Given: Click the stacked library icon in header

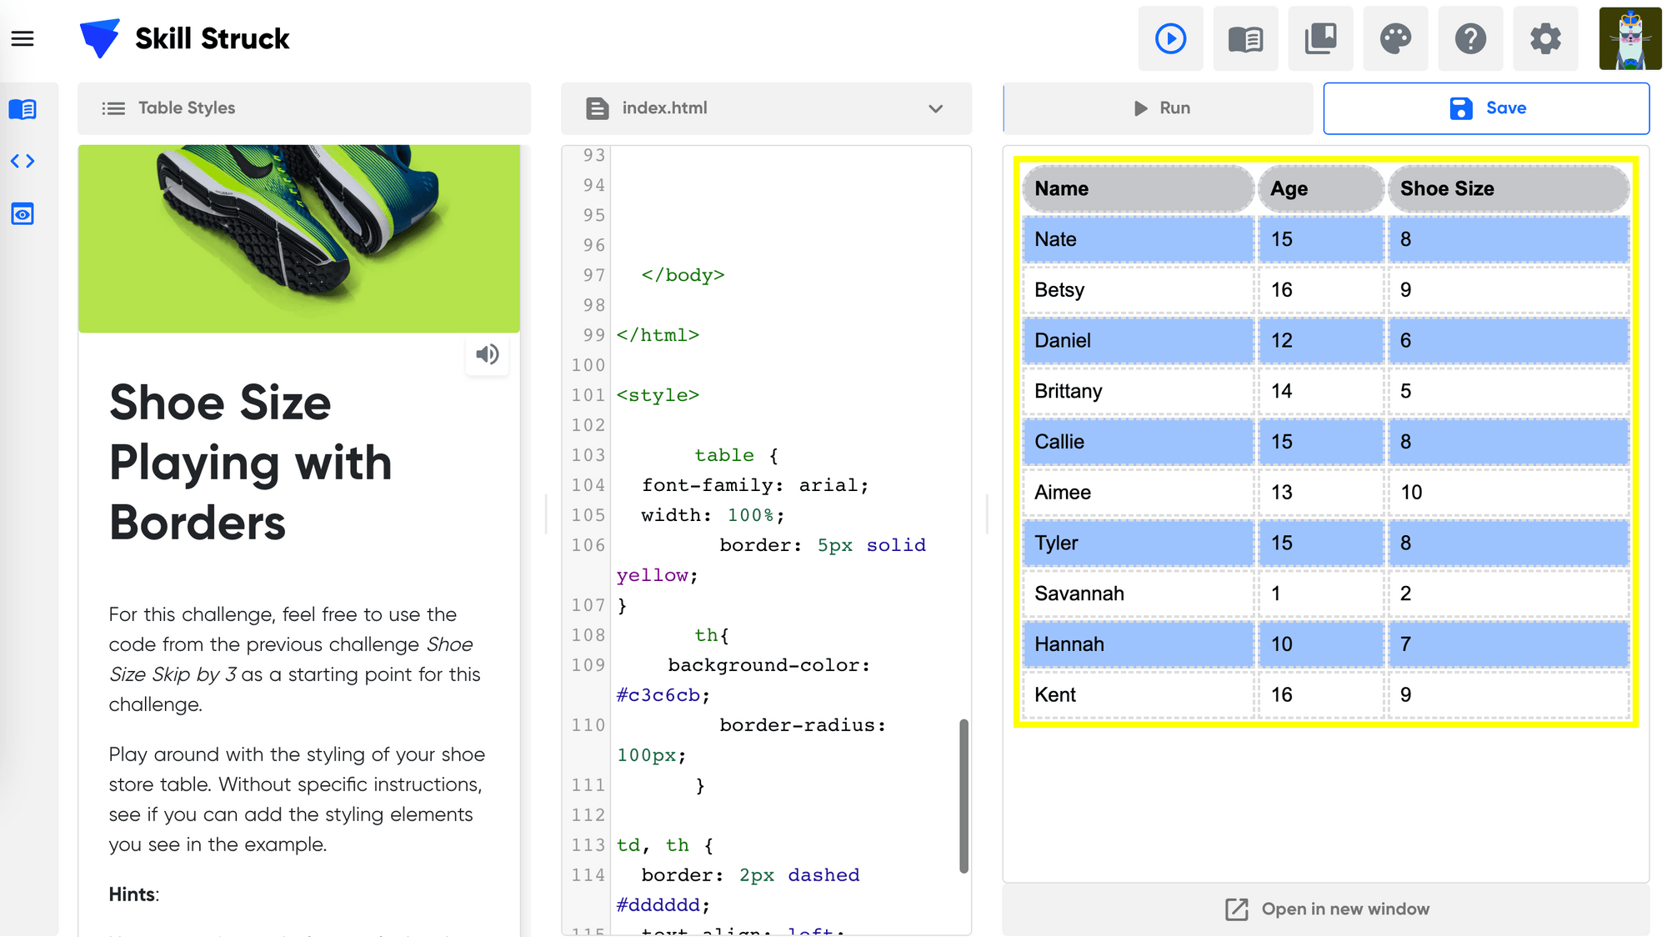Looking at the screenshot, I should point(1320,38).
